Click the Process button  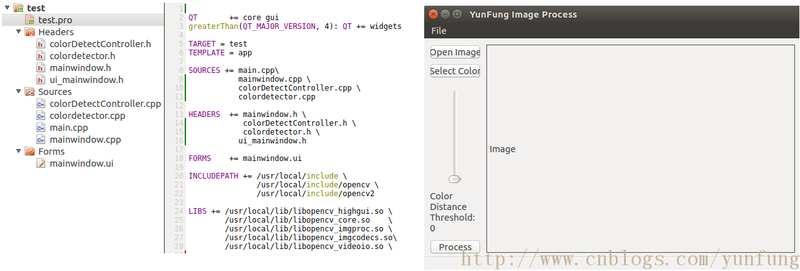point(455,247)
